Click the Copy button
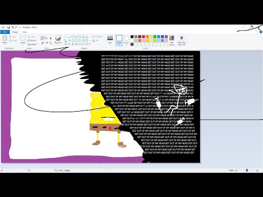Viewport: 263px width, 197px height. tap(13, 40)
